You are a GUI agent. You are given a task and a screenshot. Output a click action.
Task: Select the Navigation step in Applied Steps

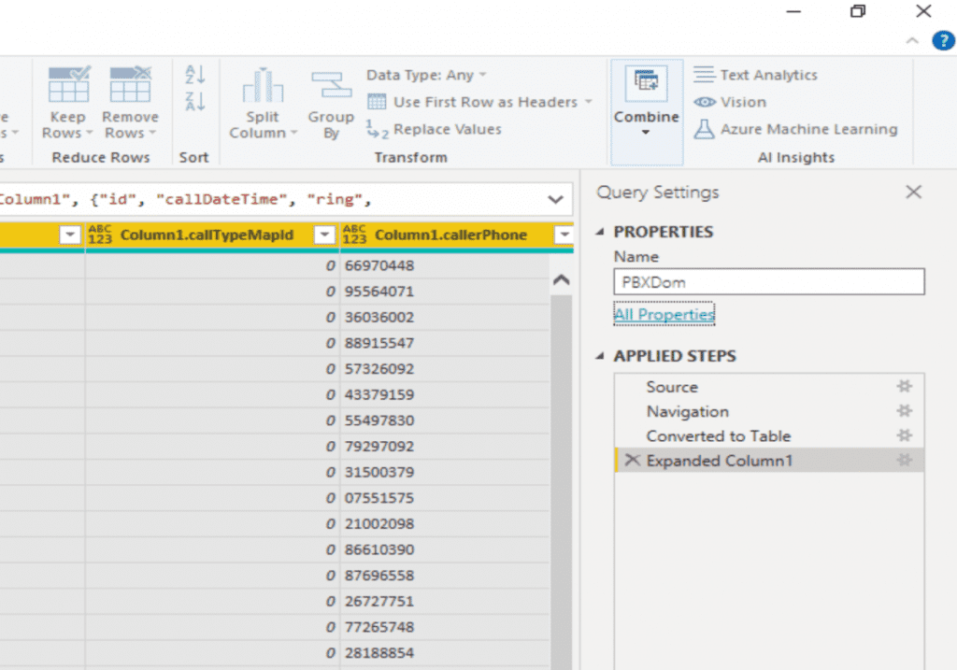tap(688, 411)
